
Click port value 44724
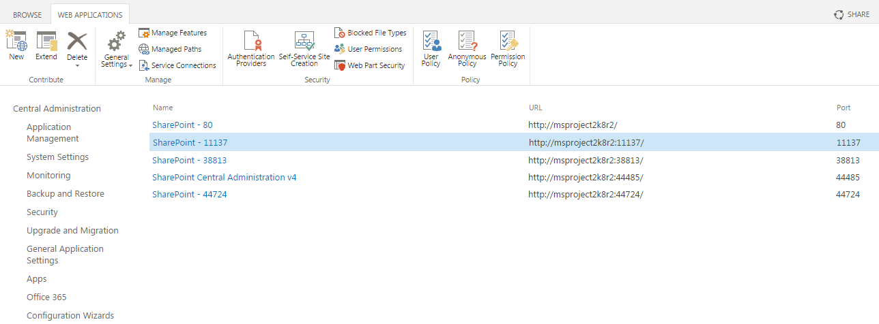pyautogui.click(x=848, y=194)
